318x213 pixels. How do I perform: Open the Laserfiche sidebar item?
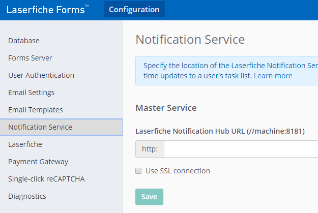[25, 144]
